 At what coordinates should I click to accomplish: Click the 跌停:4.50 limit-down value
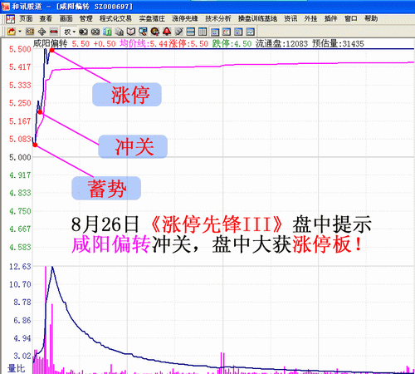(x=232, y=43)
